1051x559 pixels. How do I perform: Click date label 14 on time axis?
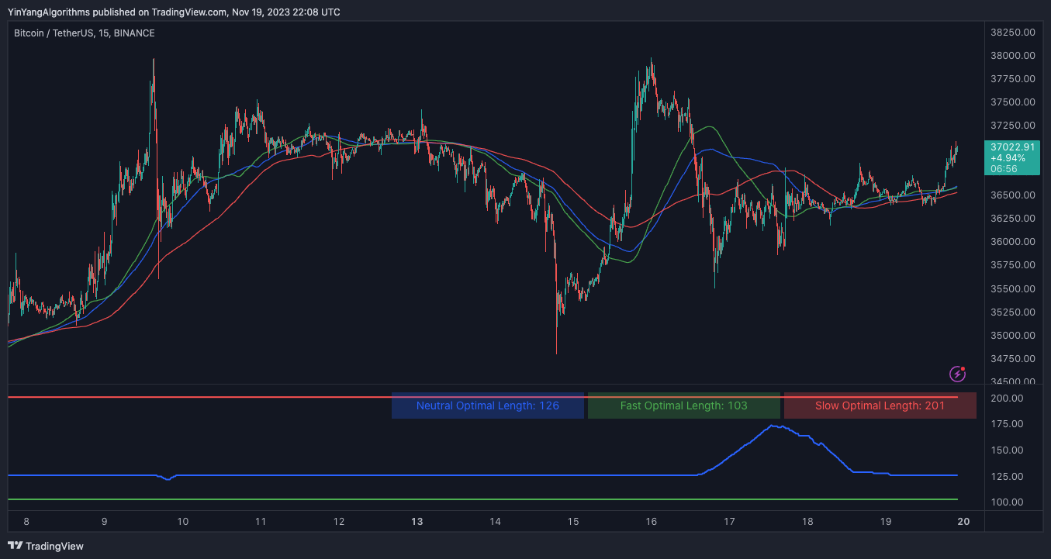coord(496,522)
